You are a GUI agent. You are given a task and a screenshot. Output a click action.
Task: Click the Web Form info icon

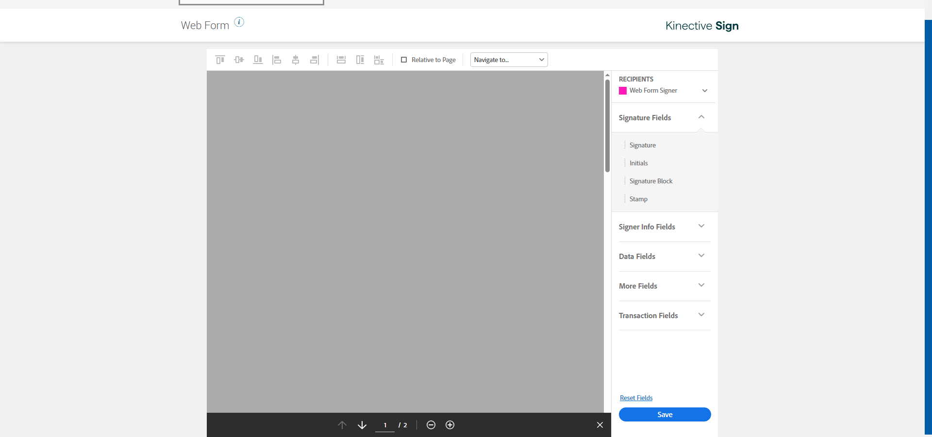pos(239,22)
